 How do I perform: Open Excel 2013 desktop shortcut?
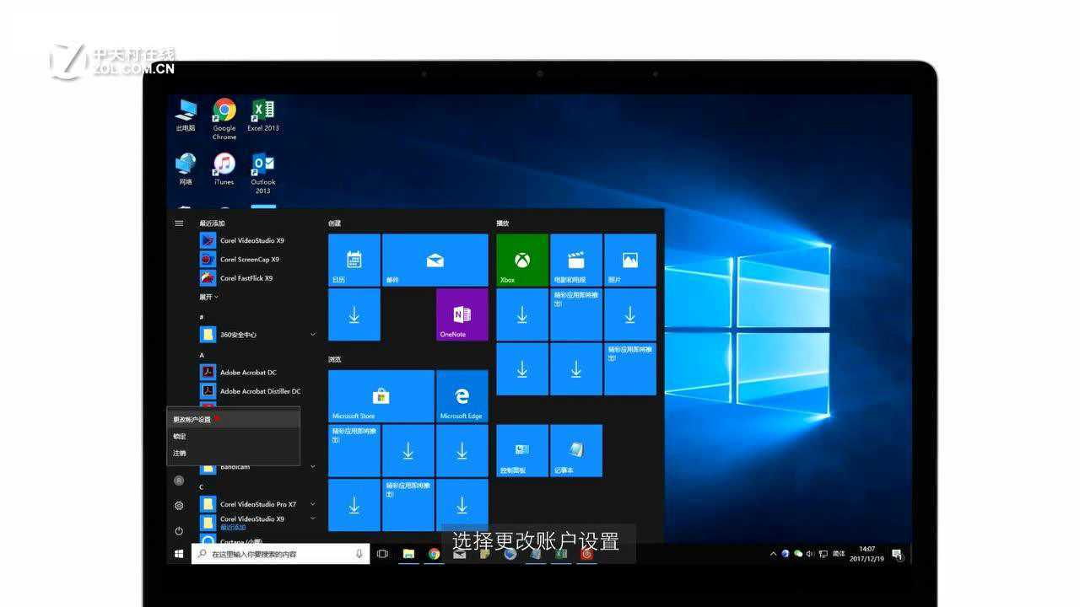[x=263, y=115]
